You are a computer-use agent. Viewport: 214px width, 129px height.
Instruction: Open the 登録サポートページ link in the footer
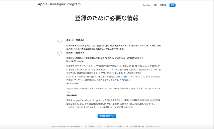[x=140, y=126]
